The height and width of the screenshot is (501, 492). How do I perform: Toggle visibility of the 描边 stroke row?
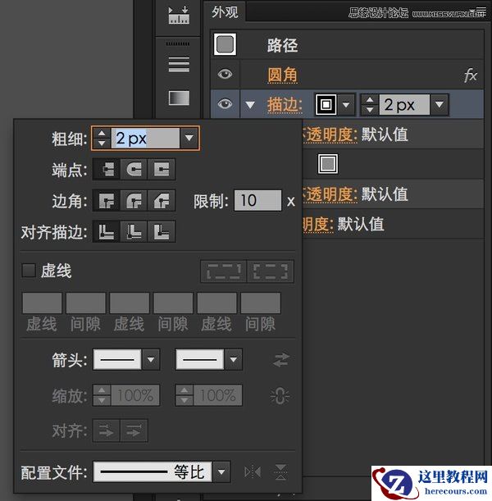point(225,104)
